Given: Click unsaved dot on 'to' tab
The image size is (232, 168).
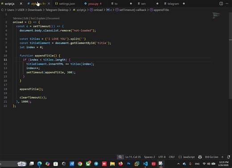Looking at the screenshot, I should pos(131,4).
